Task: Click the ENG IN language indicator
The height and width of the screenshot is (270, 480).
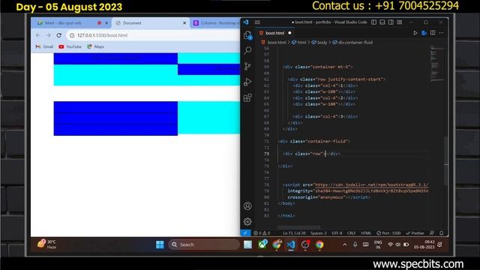Action: tap(378, 244)
